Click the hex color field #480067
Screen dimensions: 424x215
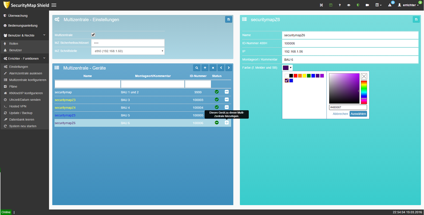click(x=348, y=107)
